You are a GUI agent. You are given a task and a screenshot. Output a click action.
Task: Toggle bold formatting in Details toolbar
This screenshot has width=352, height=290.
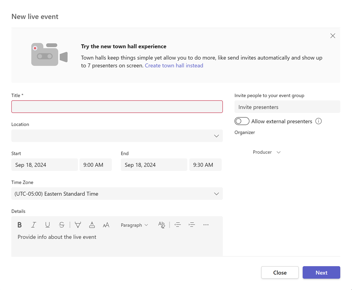(x=20, y=225)
